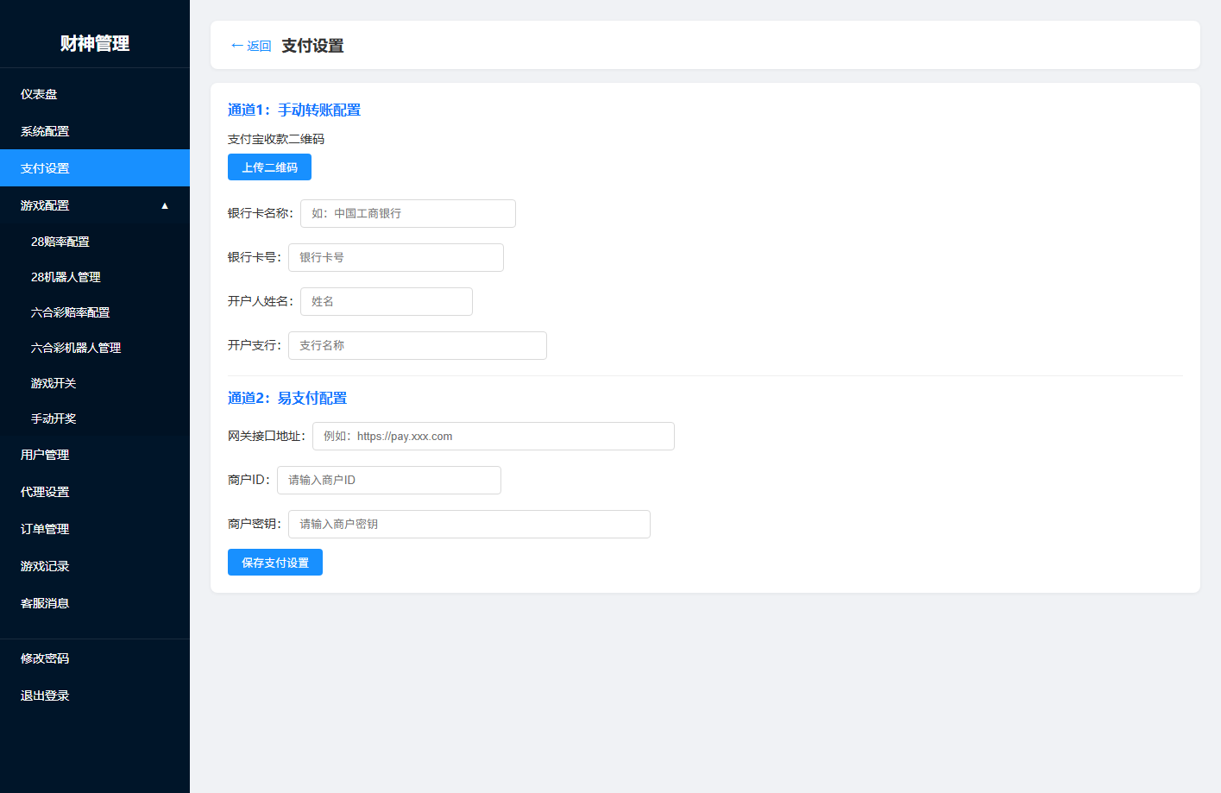Click the 财神管理 sidebar title
This screenshot has height=793, width=1221.
(95, 43)
